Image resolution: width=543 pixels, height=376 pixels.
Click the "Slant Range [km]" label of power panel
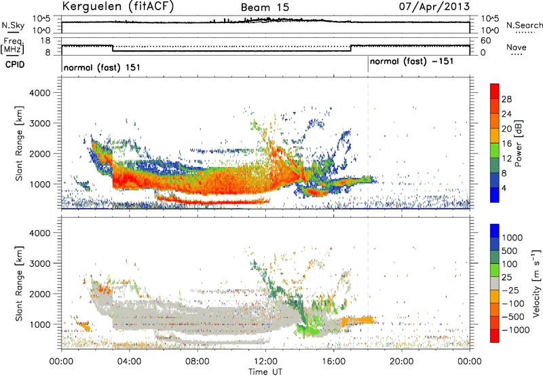(x=19, y=143)
